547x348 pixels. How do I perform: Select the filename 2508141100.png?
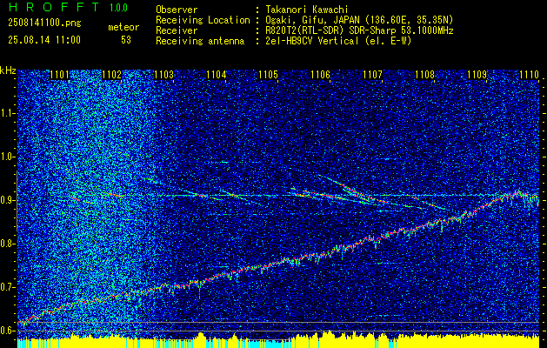(44, 23)
